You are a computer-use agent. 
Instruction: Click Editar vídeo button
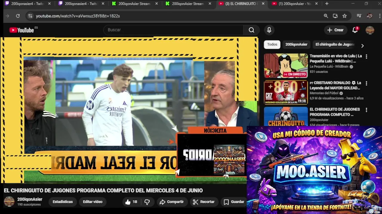point(93,202)
